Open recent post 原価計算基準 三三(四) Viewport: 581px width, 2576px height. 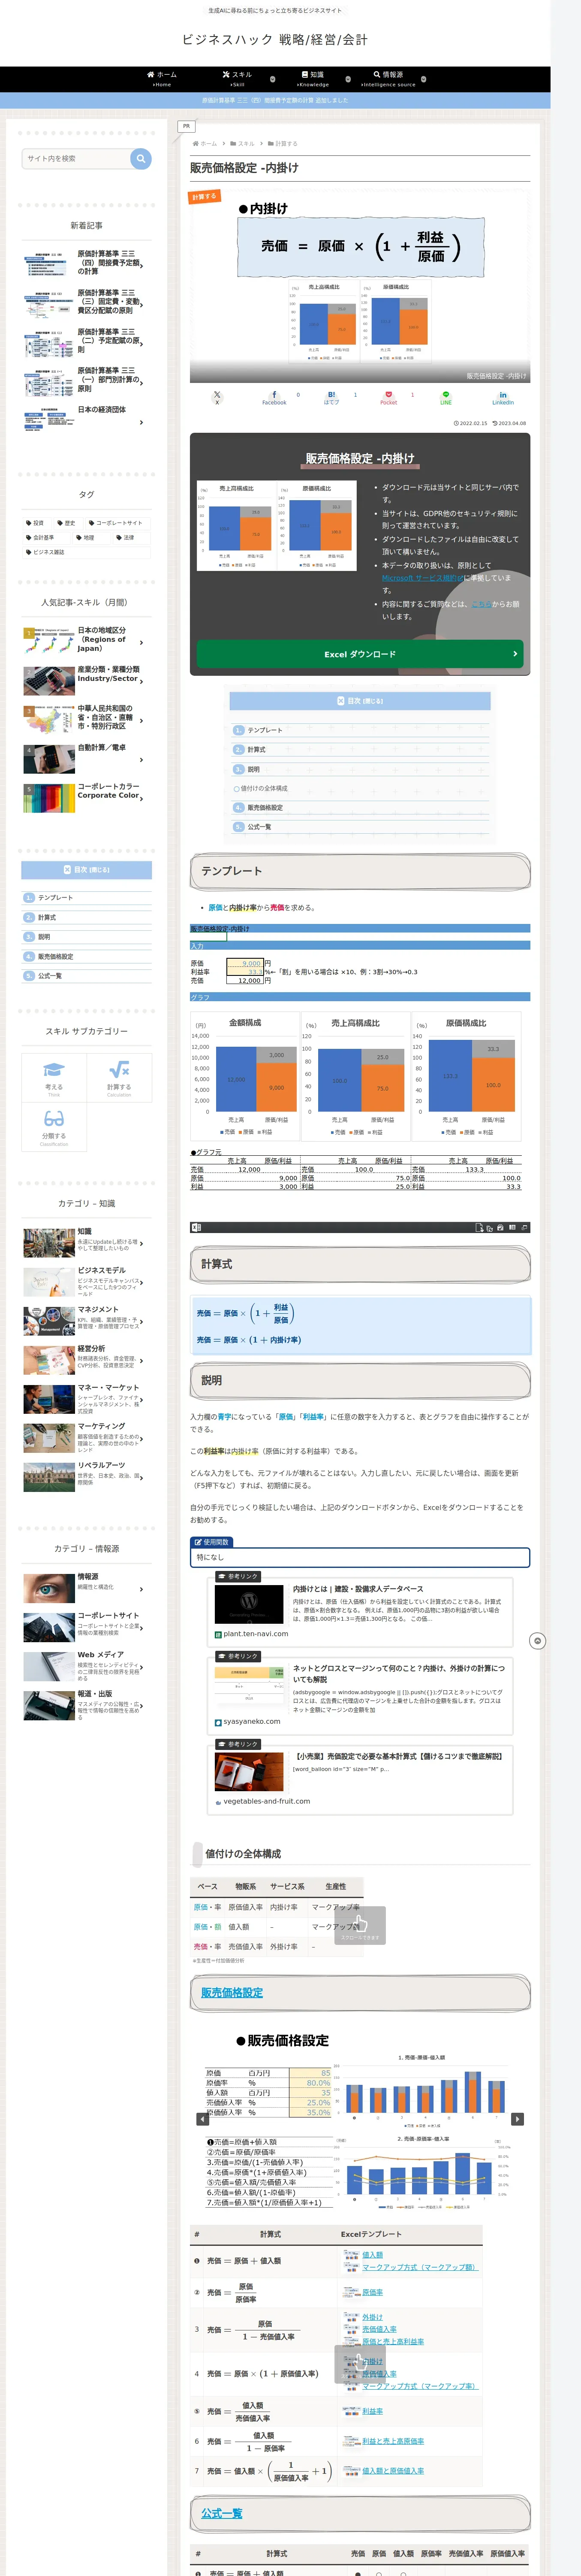coord(87,263)
